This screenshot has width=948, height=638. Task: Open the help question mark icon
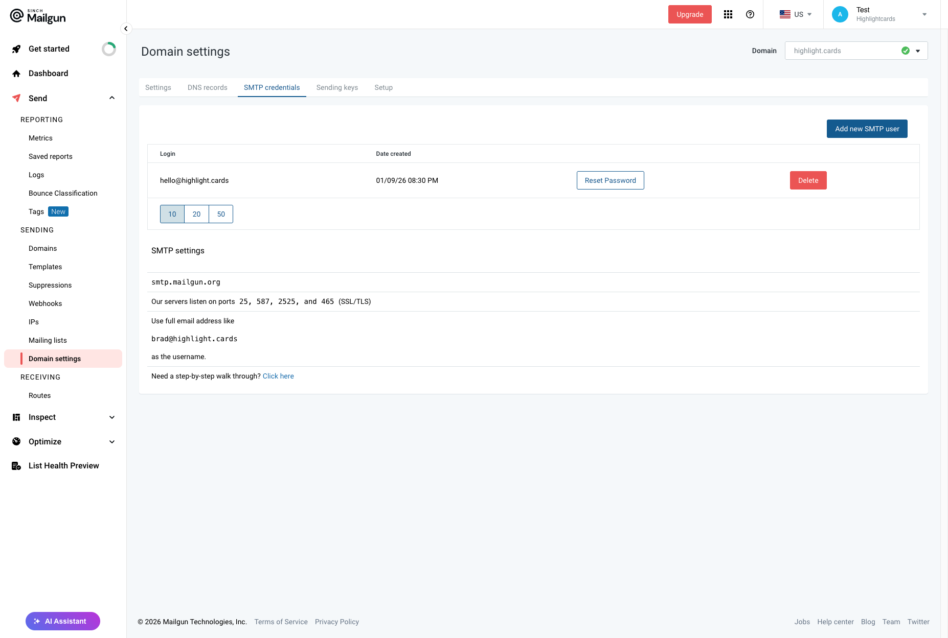point(750,14)
